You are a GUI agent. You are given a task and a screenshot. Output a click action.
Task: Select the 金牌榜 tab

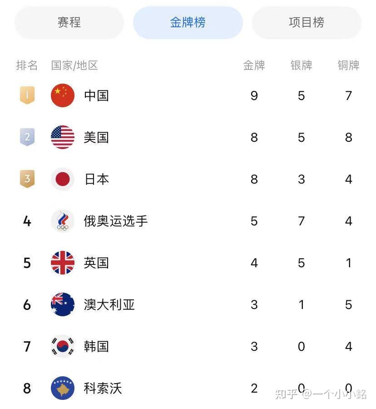(x=188, y=22)
